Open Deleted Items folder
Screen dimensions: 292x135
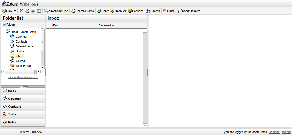25,46
